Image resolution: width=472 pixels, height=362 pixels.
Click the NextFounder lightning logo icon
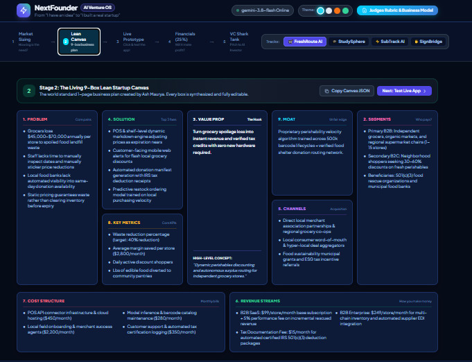tap(24, 10)
